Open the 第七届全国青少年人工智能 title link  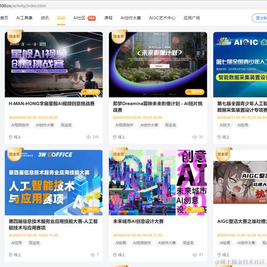[242, 107]
